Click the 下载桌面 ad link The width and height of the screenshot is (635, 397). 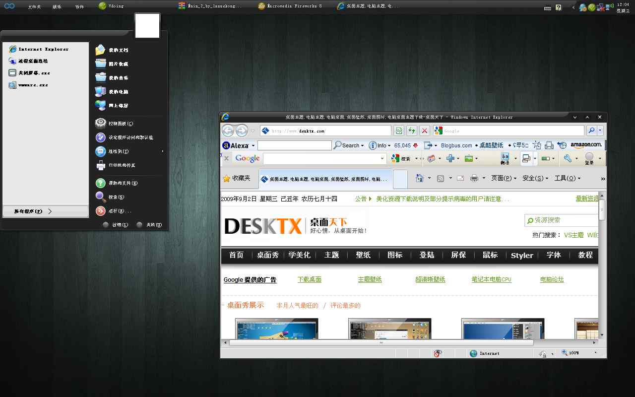click(x=310, y=279)
